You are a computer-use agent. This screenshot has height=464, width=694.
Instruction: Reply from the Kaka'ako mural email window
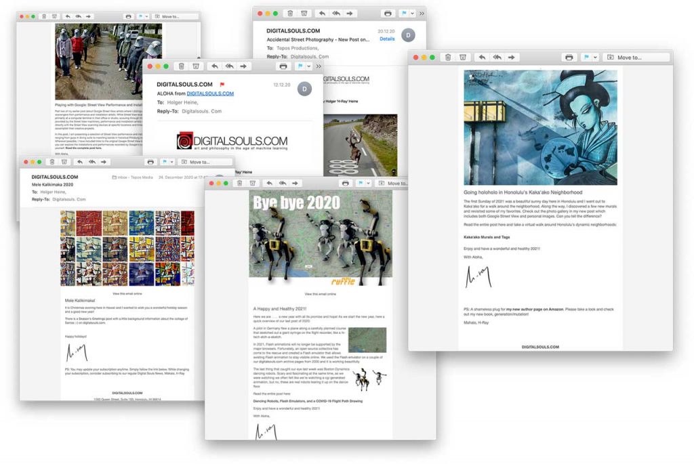click(x=482, y=57)
